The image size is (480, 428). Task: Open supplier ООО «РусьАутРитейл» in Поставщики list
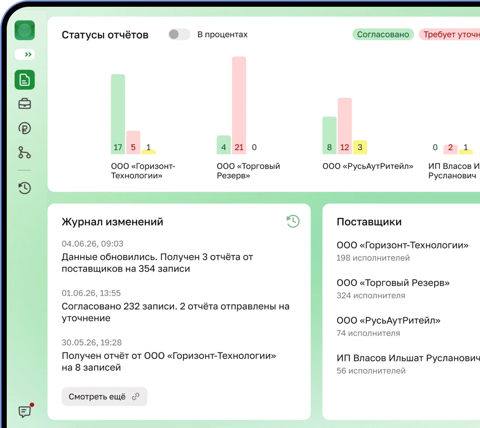coord(388,320)
